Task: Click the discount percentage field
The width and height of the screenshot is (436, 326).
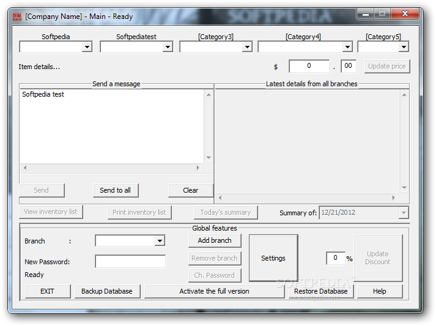Action: [336, 258]
